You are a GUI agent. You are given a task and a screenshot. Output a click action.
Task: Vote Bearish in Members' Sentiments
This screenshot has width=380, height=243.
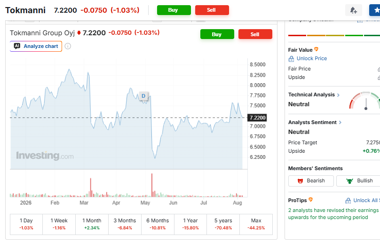coord(311,181)
